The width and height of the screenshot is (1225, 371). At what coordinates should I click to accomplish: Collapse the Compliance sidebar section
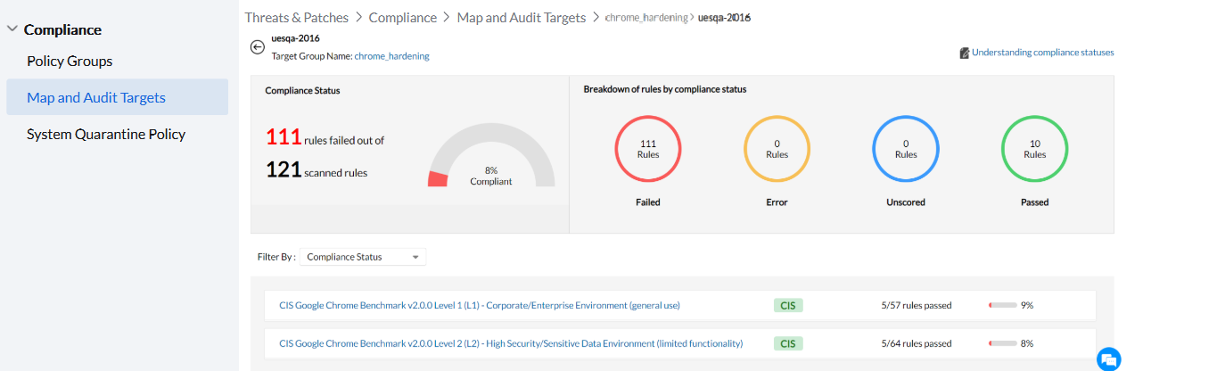coord(12,29)
